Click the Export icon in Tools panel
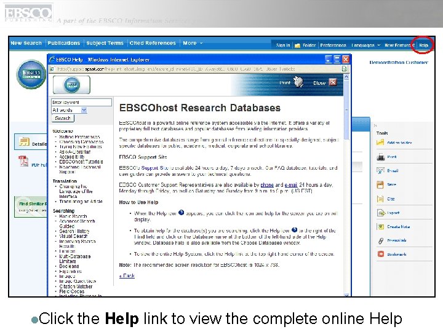 [381, 213]
